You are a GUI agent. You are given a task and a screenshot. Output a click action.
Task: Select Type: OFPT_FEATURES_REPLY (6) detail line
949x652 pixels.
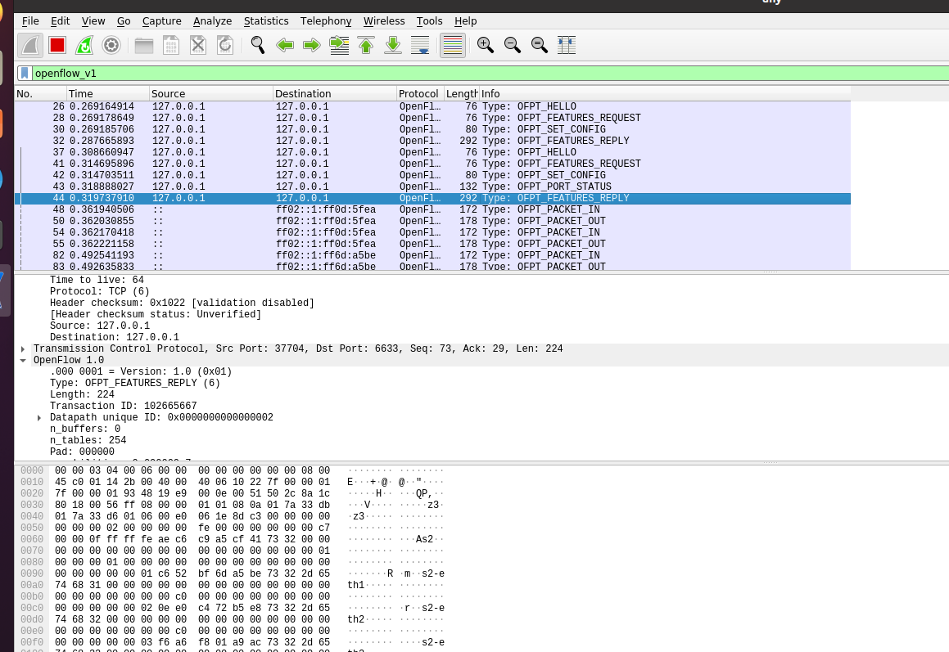click(134, 384)
